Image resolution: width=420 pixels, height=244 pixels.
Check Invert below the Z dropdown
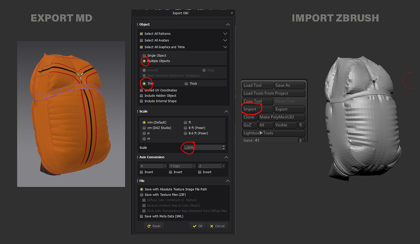200,172
